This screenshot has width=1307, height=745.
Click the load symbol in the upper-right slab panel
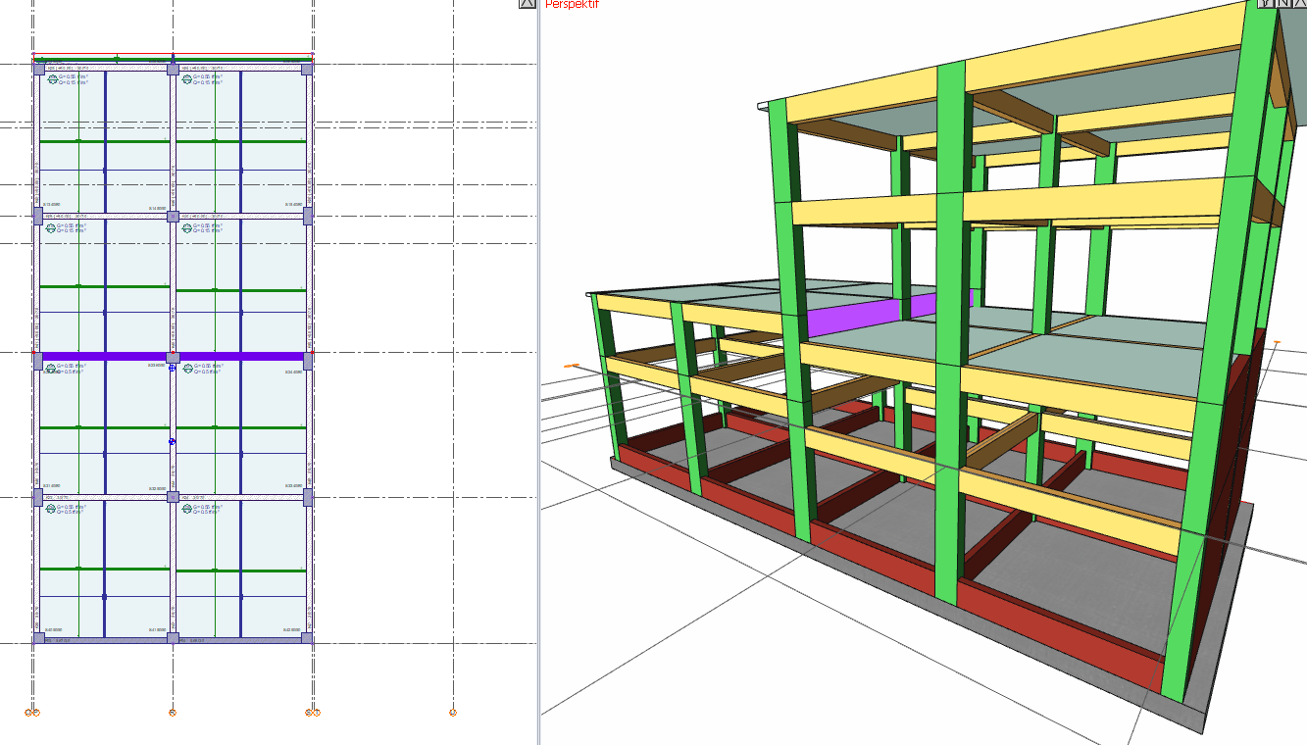[186, 79]
